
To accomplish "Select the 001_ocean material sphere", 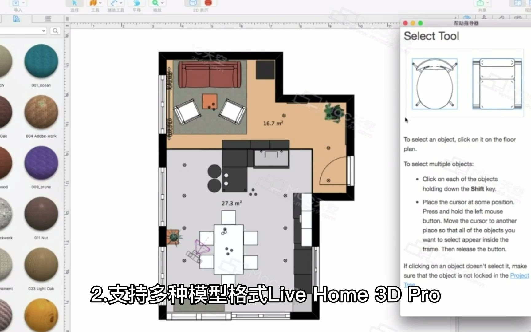I will point(41,61).
